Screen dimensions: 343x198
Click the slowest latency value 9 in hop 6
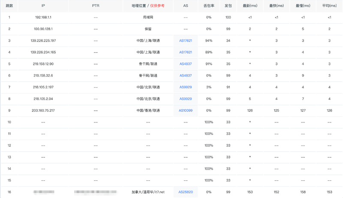303,75
